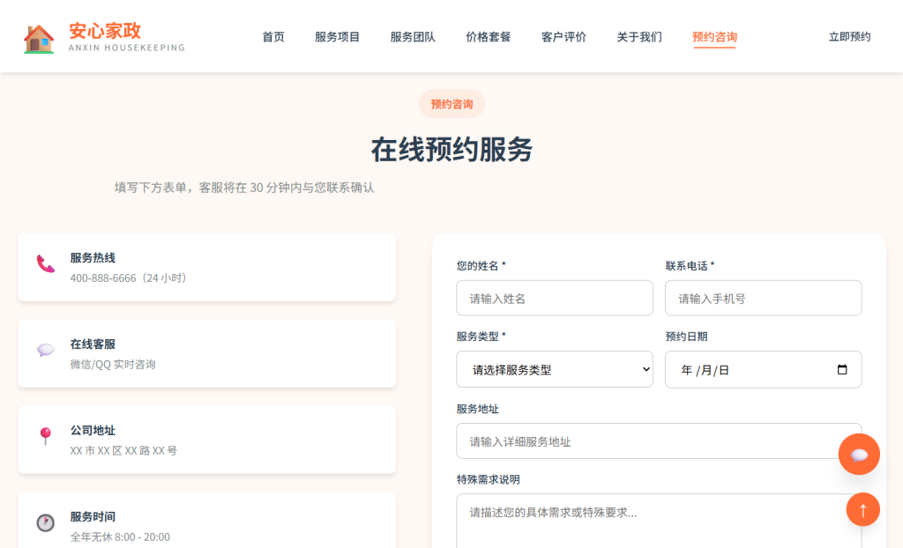903x548 pixels.
Task: Click the 关于我们 navigation link
Action: coord(639,37)
